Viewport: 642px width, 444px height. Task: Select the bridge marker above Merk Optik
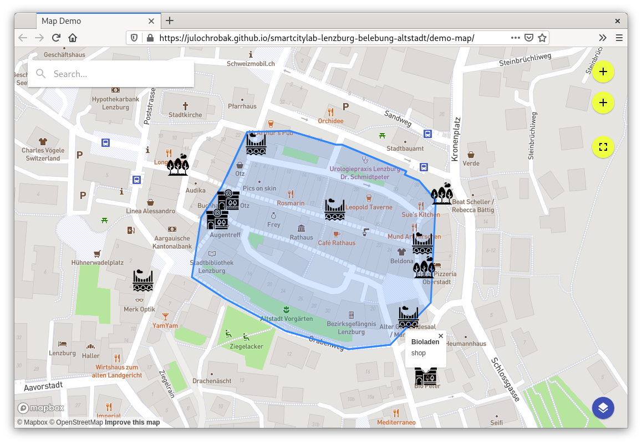143,280
